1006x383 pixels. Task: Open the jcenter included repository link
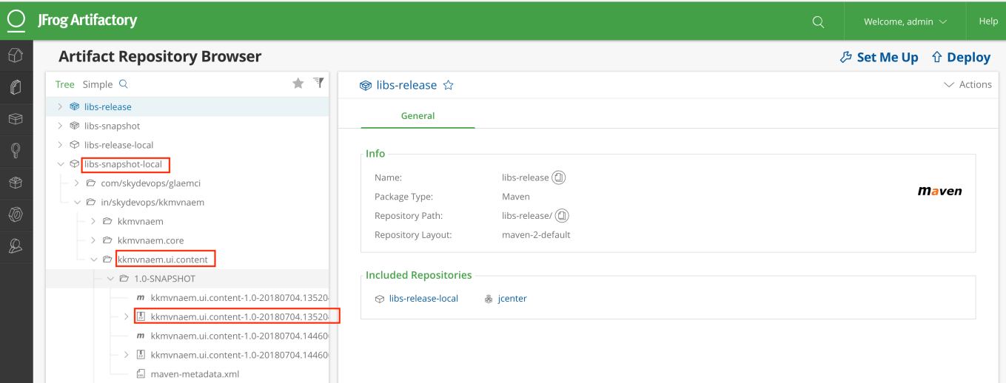[x=512, y=299]
